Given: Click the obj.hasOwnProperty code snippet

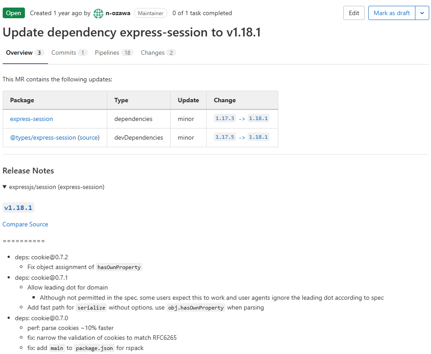Looking at the screenshot, I should point(196,308).
